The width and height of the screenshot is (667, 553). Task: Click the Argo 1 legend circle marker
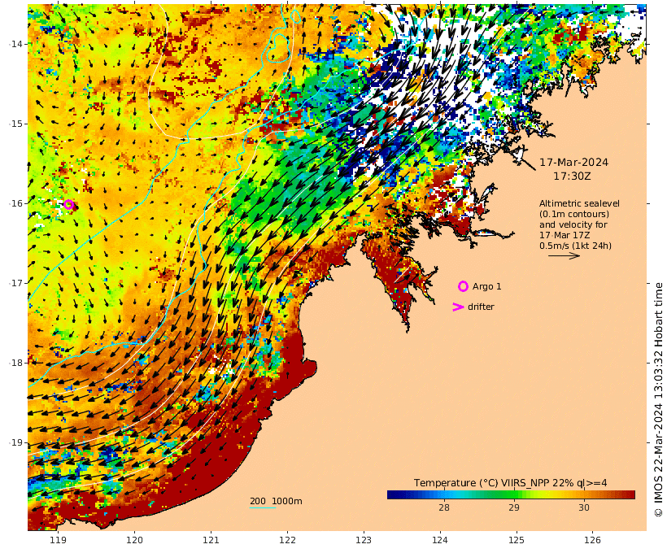(463, 286)
